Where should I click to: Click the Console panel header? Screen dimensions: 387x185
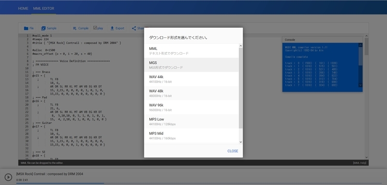[x=322, y=40]
